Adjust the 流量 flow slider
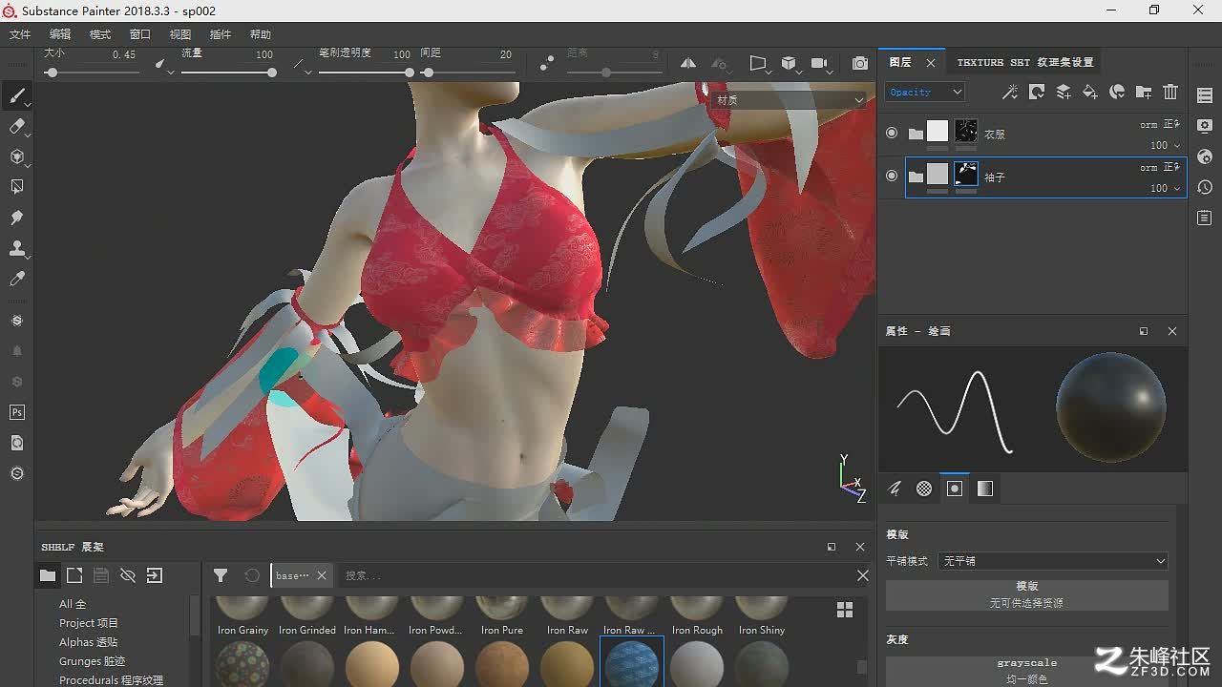This screenshot has width=1222, height=687. pyautogui.click(x=227, y=73)
